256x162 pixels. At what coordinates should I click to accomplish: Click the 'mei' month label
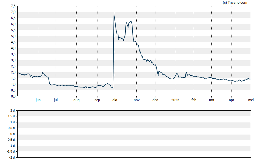coord(251,100)
